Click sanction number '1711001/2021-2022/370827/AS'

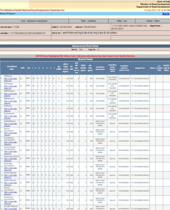pos(130,26)
